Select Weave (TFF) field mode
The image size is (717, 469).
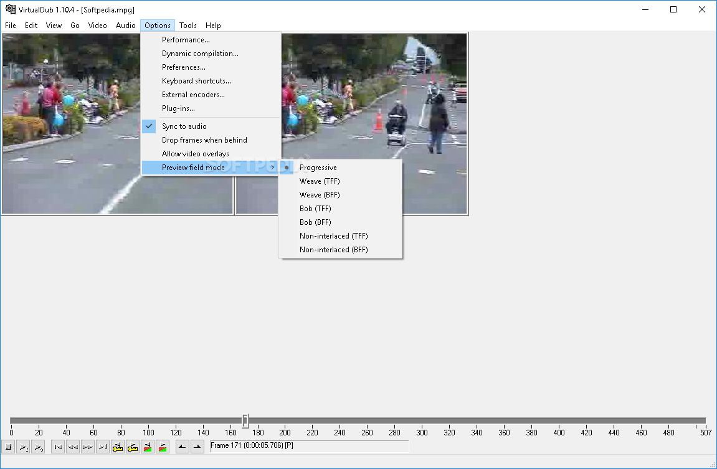pos(340,181)
